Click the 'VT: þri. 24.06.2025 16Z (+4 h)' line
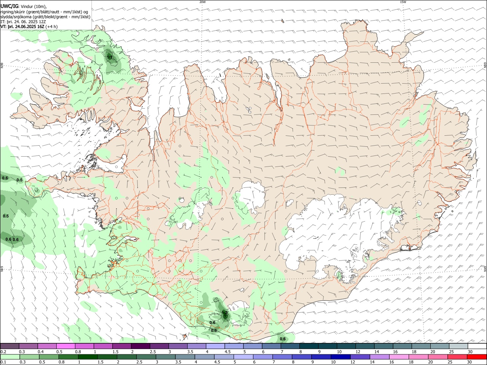This screenshot has height=365, width=487. [x=29, y=27]
